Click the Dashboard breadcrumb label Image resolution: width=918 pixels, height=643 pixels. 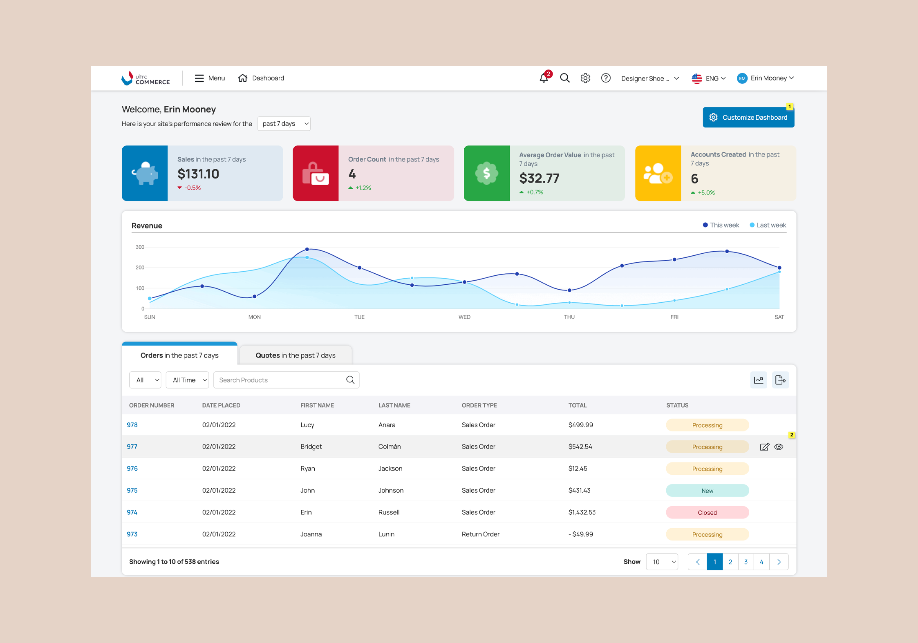[268, 78]
